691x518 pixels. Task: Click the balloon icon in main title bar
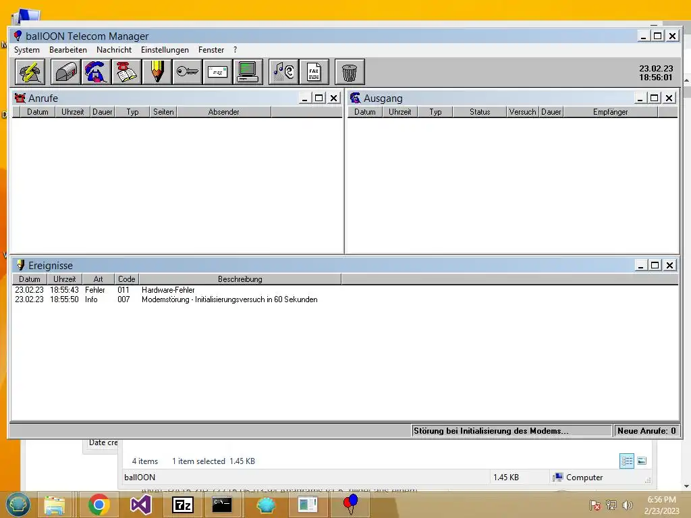(18, 36)
